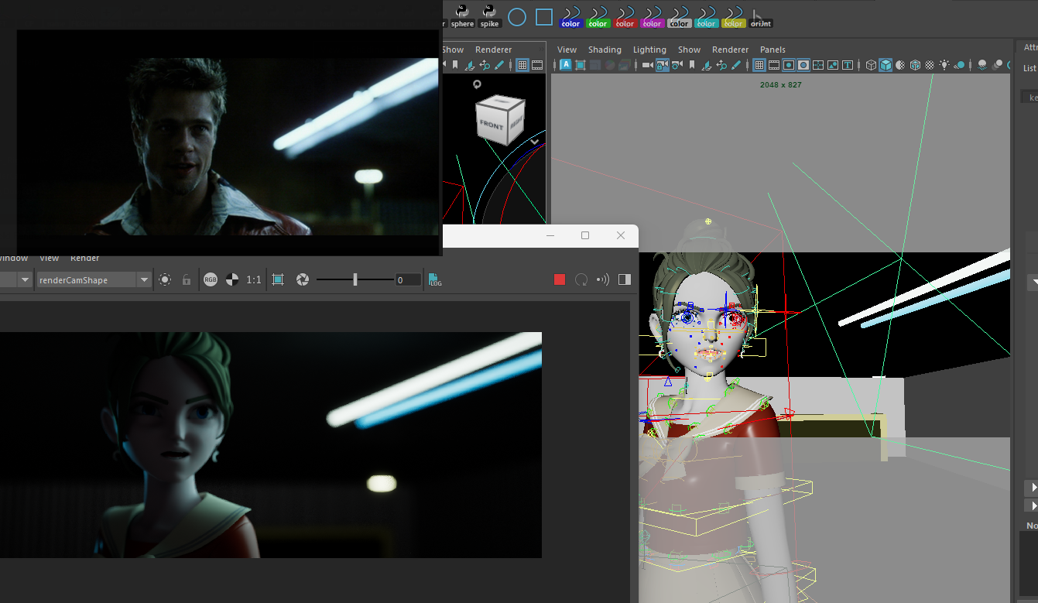The height and width of the screenshot is (603, 1038).
Task: Click 2D Pan/Zoom icon in left viewport toolbar
Action: click(x=484, y=65)
